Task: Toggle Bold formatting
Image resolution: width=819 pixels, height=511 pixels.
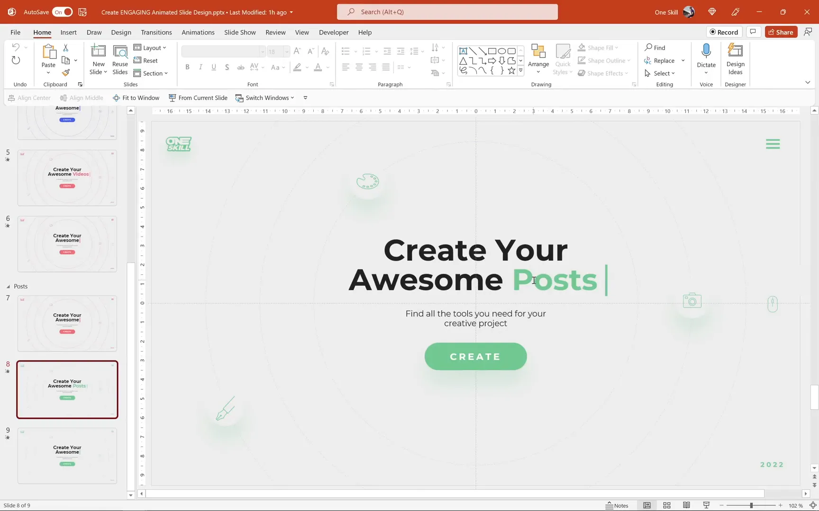Action: coord(187,67)
